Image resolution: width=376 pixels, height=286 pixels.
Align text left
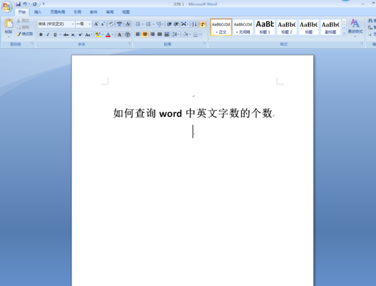(x=138, y=34)
